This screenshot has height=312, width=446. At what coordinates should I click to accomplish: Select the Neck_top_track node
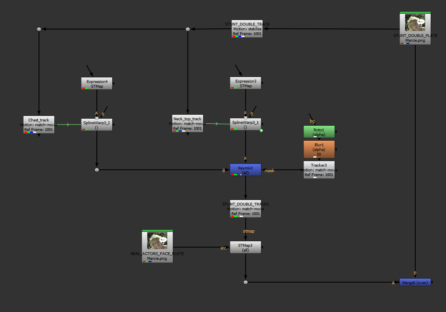pos(187,123)
